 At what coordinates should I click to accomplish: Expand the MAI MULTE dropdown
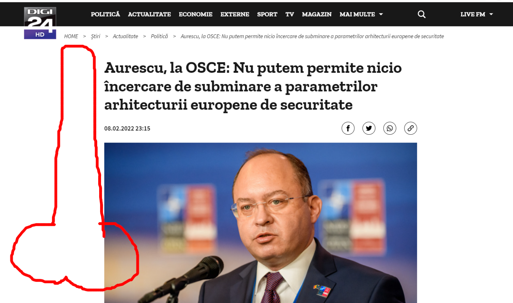pyautogui.click(x=361, y=14)
